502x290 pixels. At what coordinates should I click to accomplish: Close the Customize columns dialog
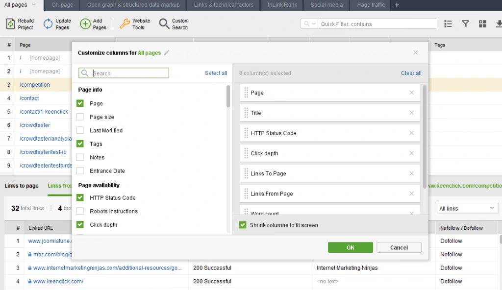click(x=416, y=52)
